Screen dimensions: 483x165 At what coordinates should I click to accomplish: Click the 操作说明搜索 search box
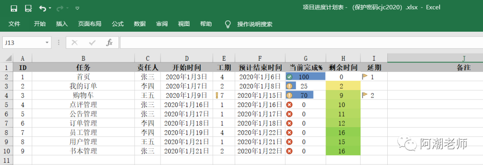coord(255,24)
